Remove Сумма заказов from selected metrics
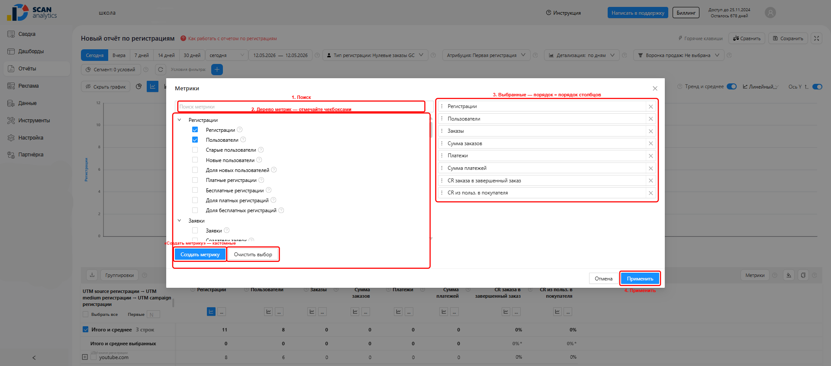Viewport: 831px width, 366px height. pyautogui.click(x=651, y=143)
